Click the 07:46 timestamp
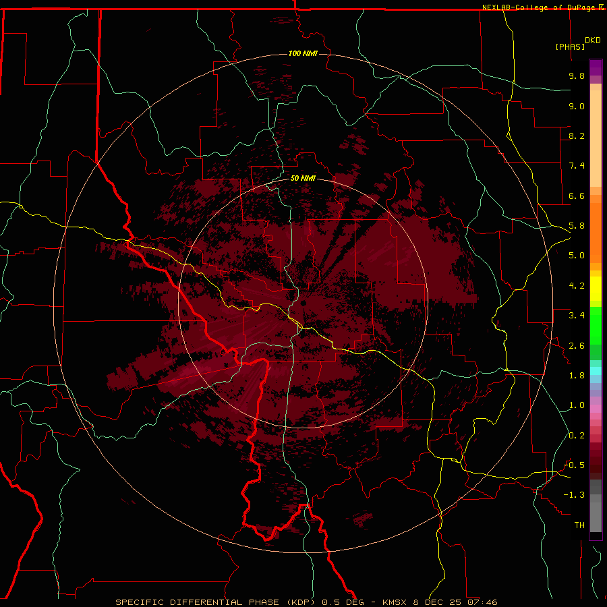Image resolution: width=607 pixels, height=607 pixels. pyautogui.click(x=482, y=602)
